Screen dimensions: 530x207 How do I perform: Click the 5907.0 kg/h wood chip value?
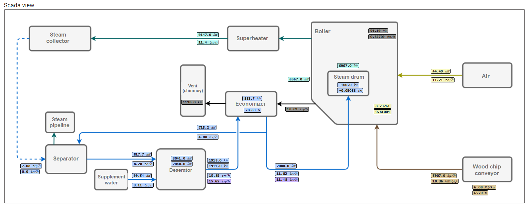(x=444, y=175)
